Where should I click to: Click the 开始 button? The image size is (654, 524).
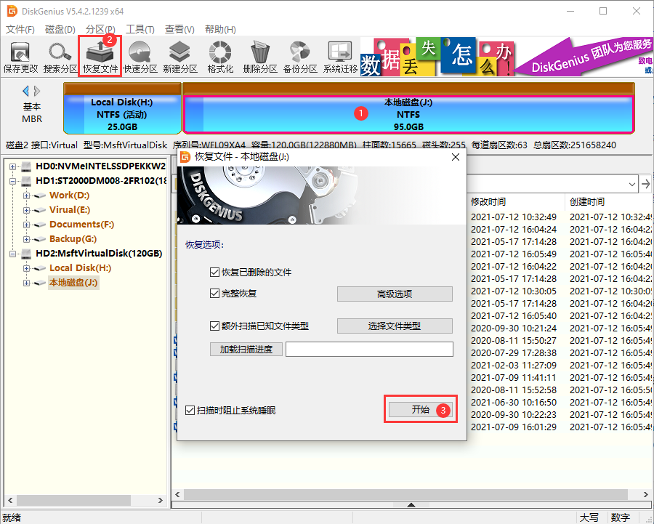pyautogui.click(x=421, y=410)
